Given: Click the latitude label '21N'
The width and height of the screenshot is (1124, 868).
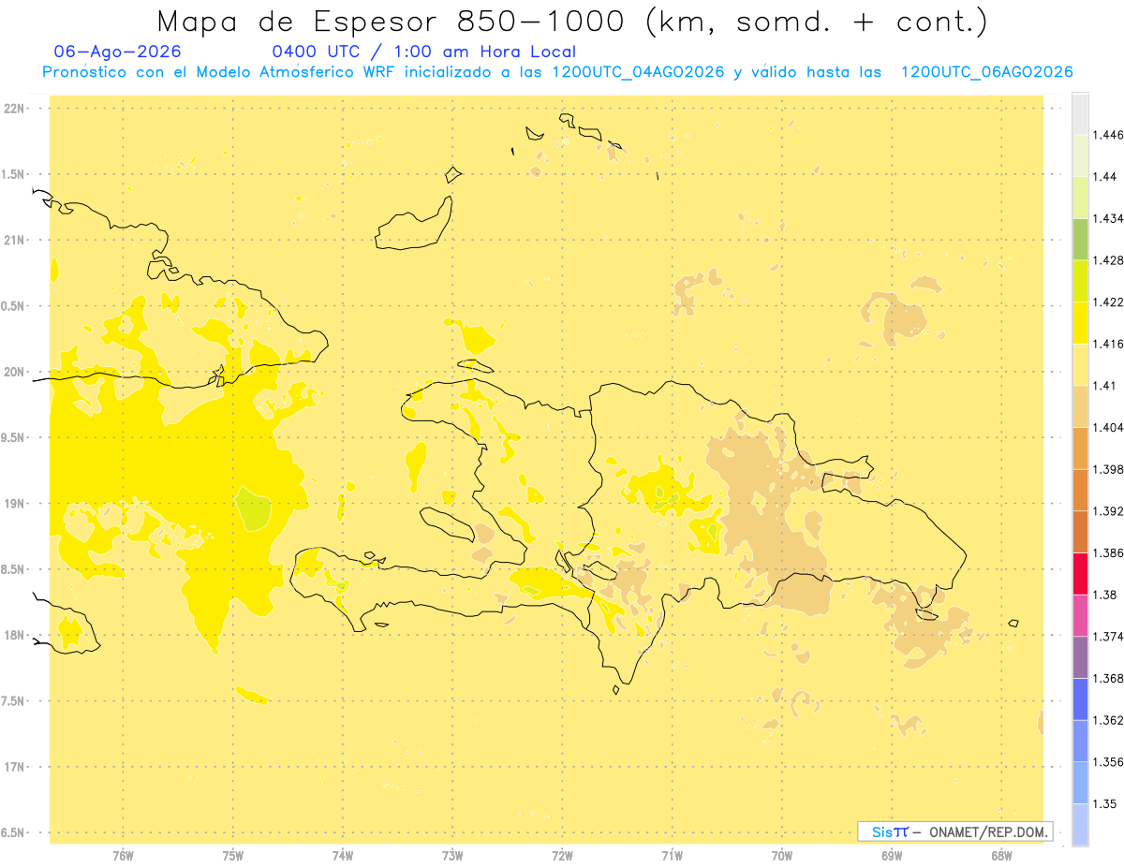Looking at the screenshot, I should (14, 241).
